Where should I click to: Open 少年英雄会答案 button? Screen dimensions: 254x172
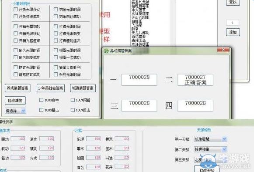[51, 88]
